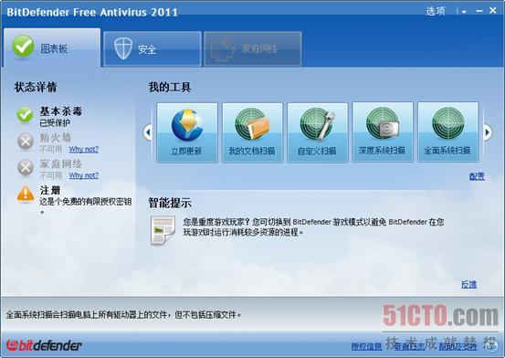Click the orange warning icon beside 注册
The height and width of the screenshot is (358, 505).
tap(26, 194)
